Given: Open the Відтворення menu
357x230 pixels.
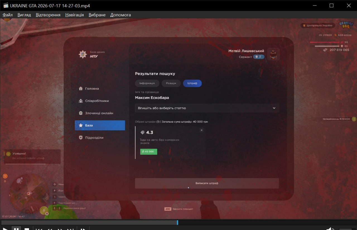Looking at the screenshot, I should point(48,15).
